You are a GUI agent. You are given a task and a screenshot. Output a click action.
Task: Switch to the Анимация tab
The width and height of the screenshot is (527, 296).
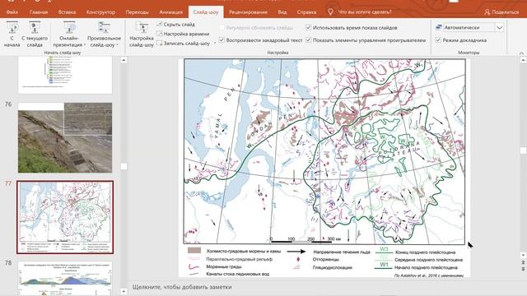pos(170,12)
